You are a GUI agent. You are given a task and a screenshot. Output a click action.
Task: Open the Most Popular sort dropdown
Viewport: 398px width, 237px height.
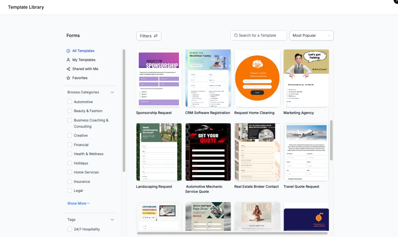pos(311,36)
